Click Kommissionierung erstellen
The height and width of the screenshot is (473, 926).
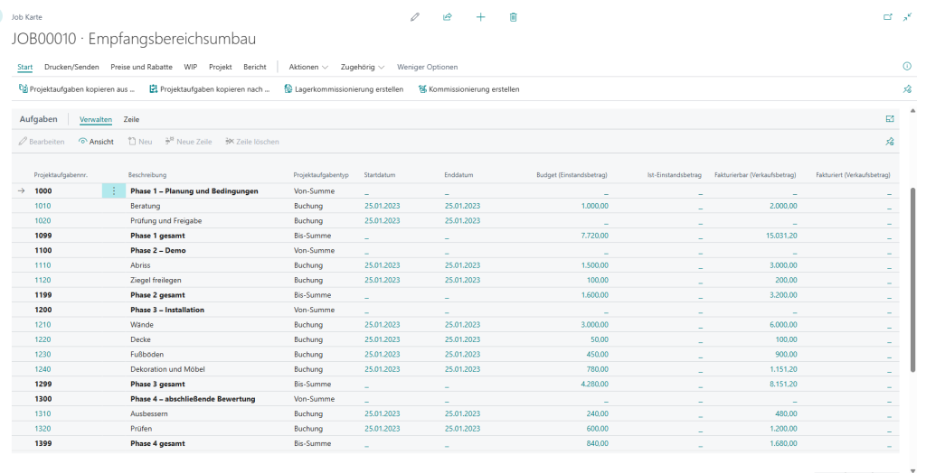coord(469,89)
